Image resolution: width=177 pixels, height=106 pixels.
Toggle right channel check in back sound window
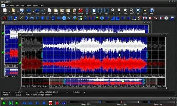click(x=3, y=52)
